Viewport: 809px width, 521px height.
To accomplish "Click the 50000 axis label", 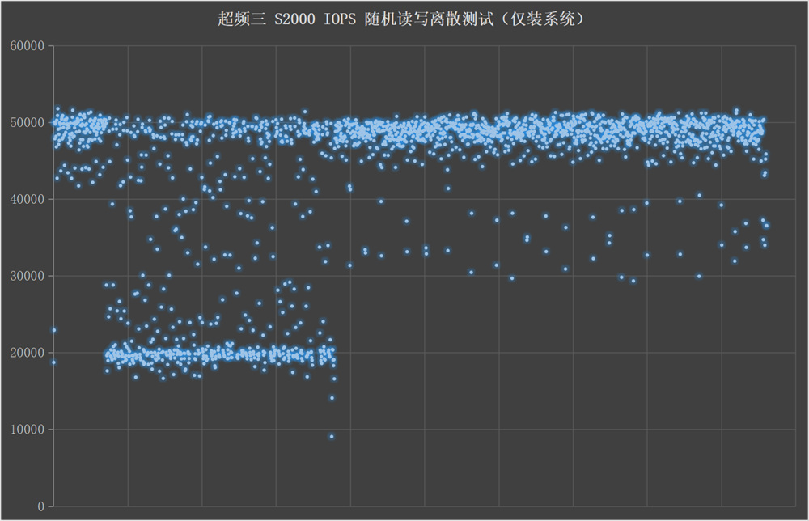I will click(x=28, y=123).
